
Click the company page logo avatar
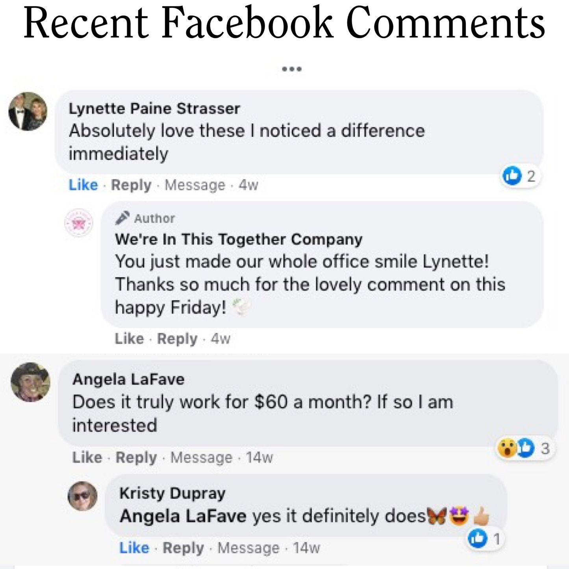pyautogui.click(x=79, y=223)
